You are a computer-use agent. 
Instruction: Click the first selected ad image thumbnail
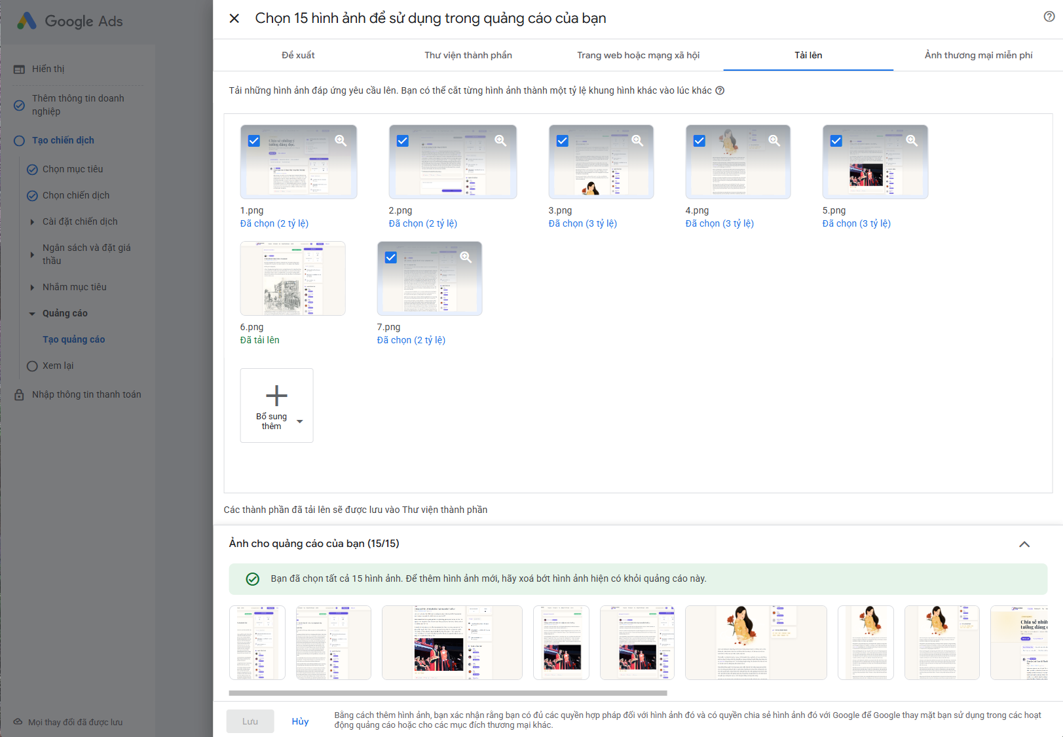(x=257, y=643)
